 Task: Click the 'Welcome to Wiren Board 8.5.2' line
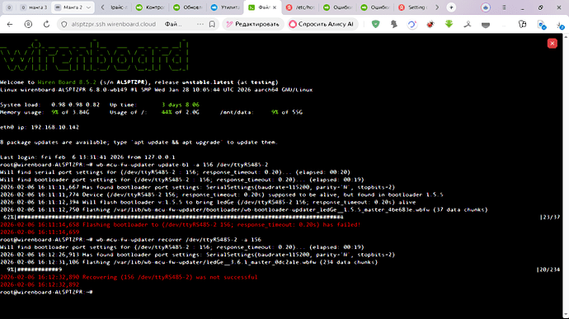[x=139, y=82]
